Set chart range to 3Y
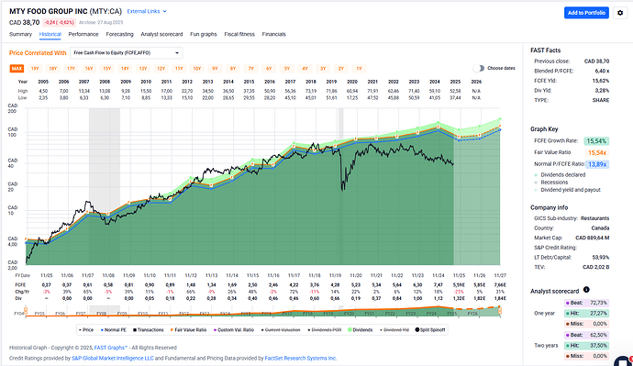Viewport: 633px width, 366px height. pos(323,69)
